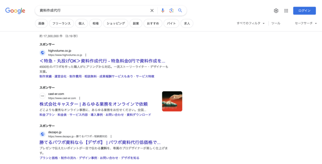Open the three-dot menu beside the dezapo.jp URL
Screen dimensions: 322x164
(x=111, y=136)
